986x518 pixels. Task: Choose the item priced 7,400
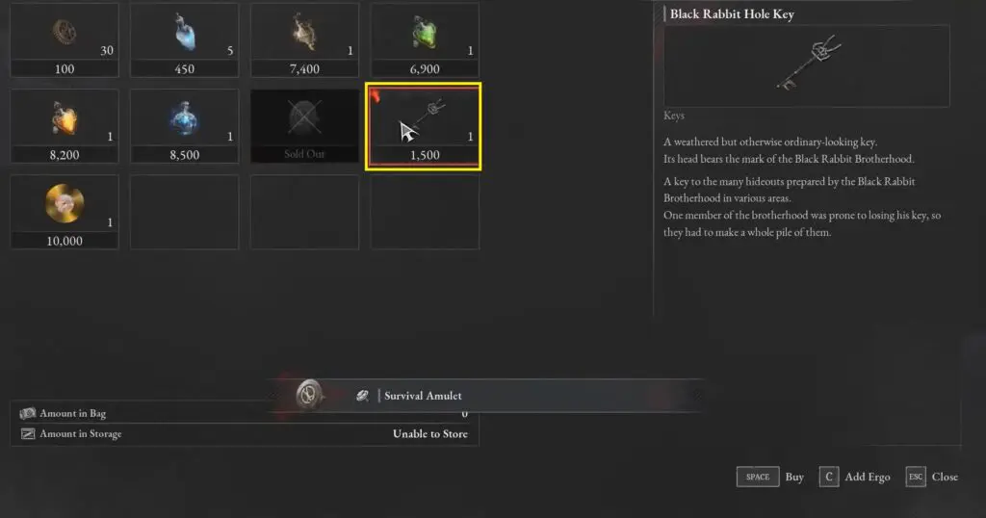pos(304,40)
